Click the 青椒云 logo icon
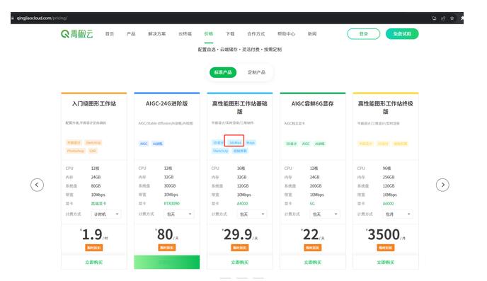 (65, 34)
